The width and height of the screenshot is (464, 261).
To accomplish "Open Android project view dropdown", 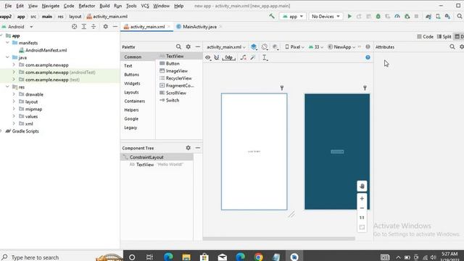I will click(17, 27).
